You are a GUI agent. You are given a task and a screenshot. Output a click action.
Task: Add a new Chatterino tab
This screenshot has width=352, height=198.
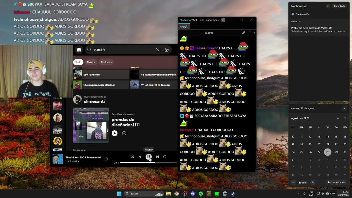tap(193, 26)
